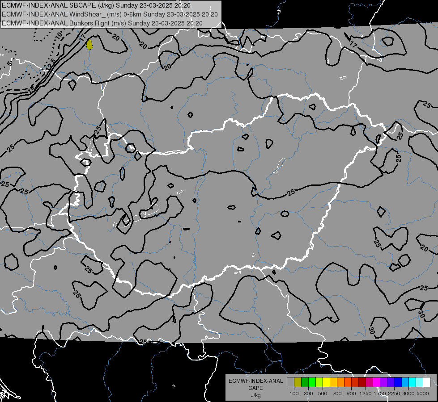Click the 900 legend value
The width and height of the screenshot is (438, 402).
click(351, 394)
